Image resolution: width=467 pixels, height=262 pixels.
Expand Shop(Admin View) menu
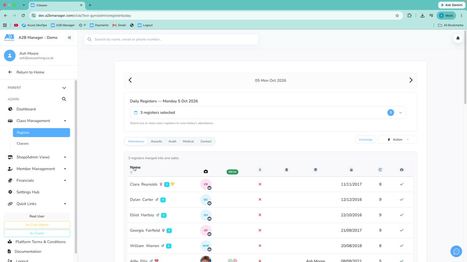coord(37,157)
